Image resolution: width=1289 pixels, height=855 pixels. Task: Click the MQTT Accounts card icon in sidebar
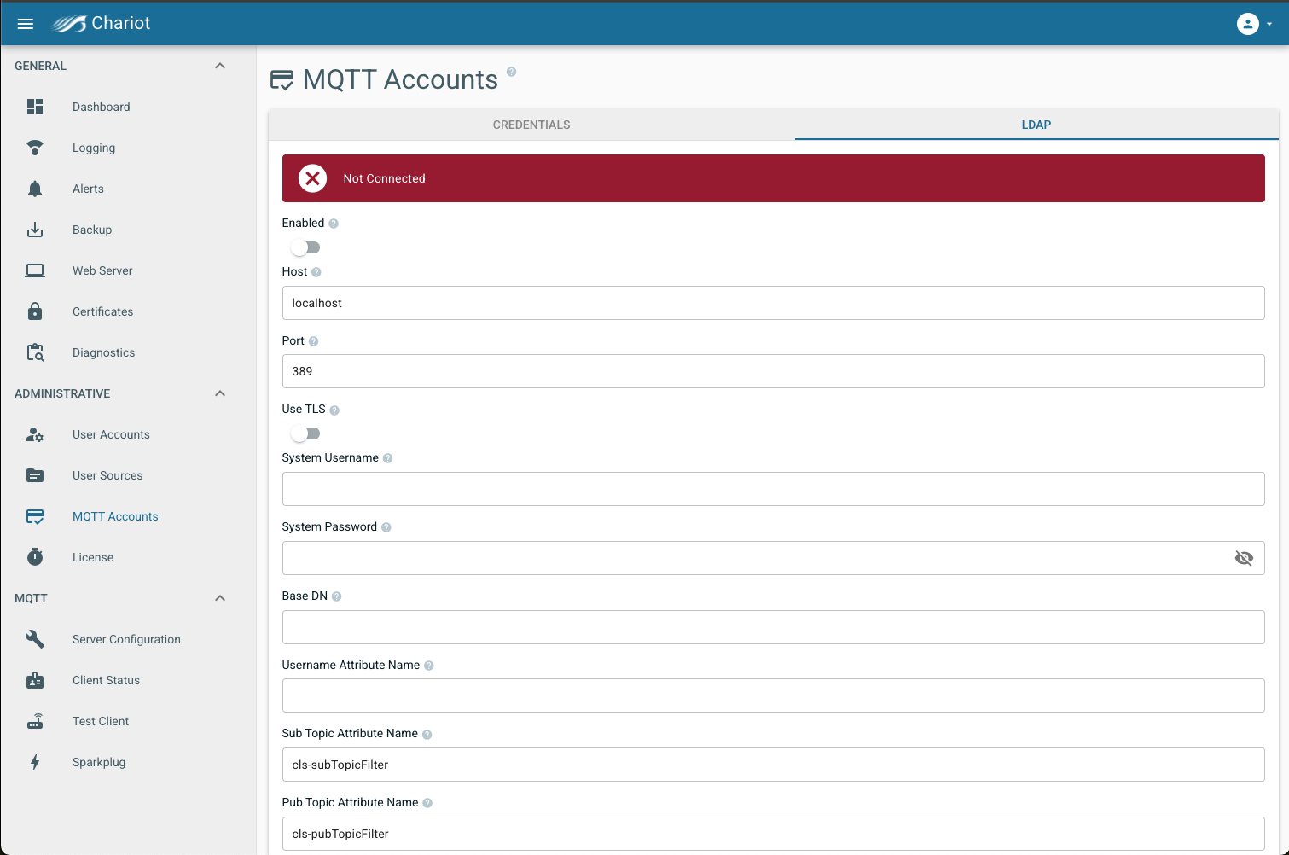click(x=35, y=516)
